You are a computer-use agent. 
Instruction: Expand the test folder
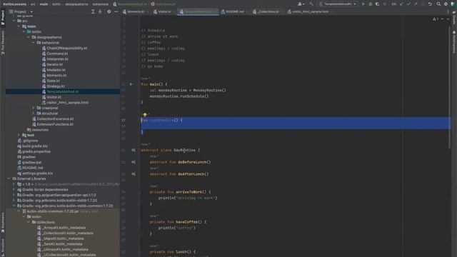19,135
